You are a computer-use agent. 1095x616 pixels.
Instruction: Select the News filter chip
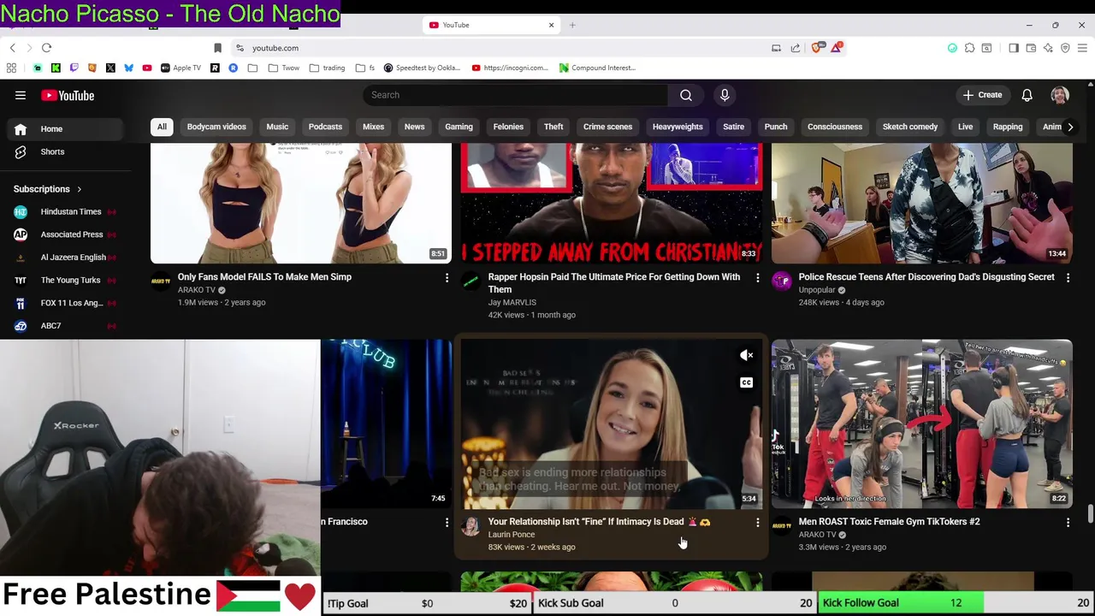[414, 127]
